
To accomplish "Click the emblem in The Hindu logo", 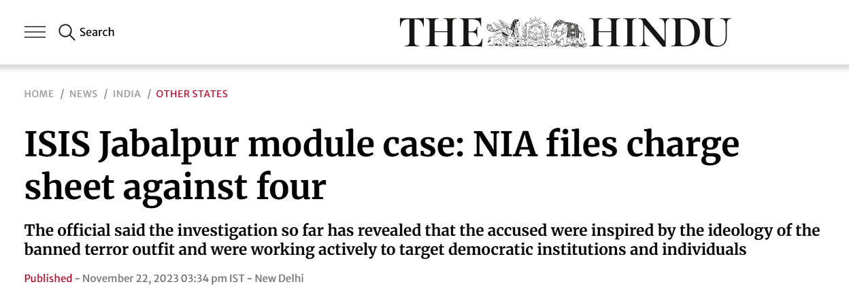I will 537,32.
